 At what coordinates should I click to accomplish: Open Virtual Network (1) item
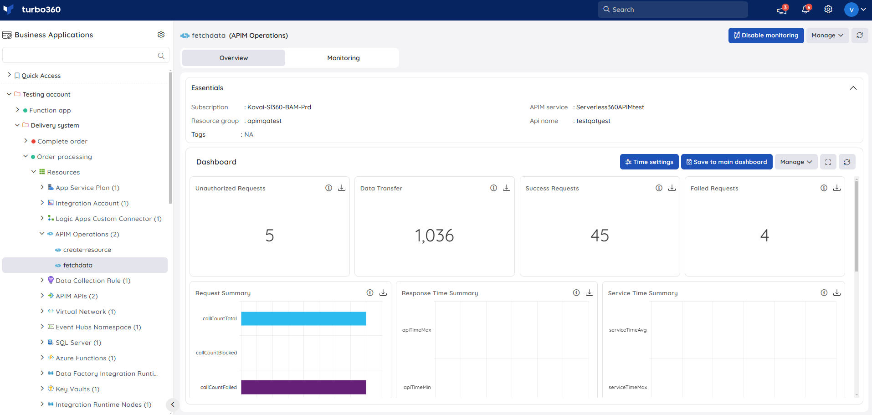click(x=86, y=312)
